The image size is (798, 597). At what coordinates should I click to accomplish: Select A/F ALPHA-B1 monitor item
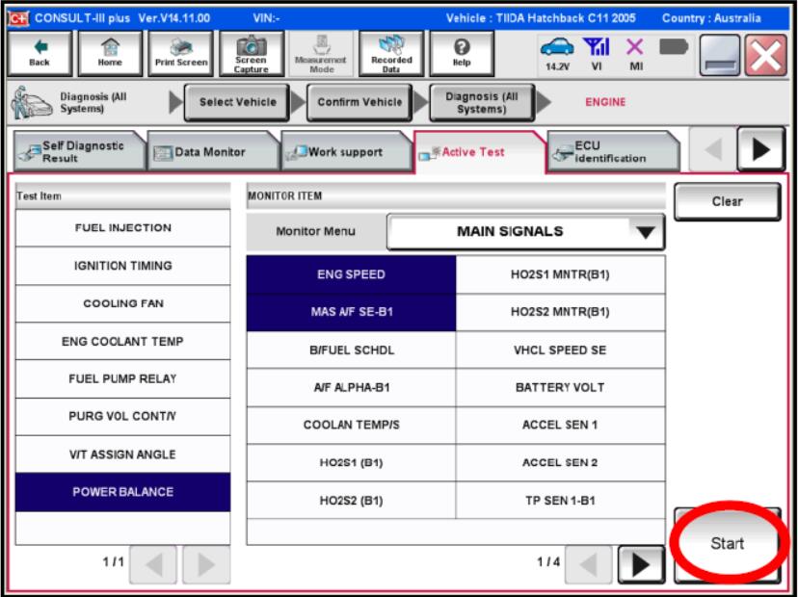(351, 388)
